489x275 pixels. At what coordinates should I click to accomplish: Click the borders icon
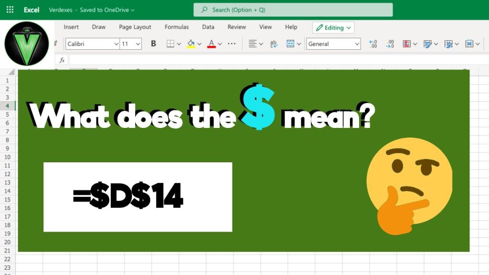(170, 44)
